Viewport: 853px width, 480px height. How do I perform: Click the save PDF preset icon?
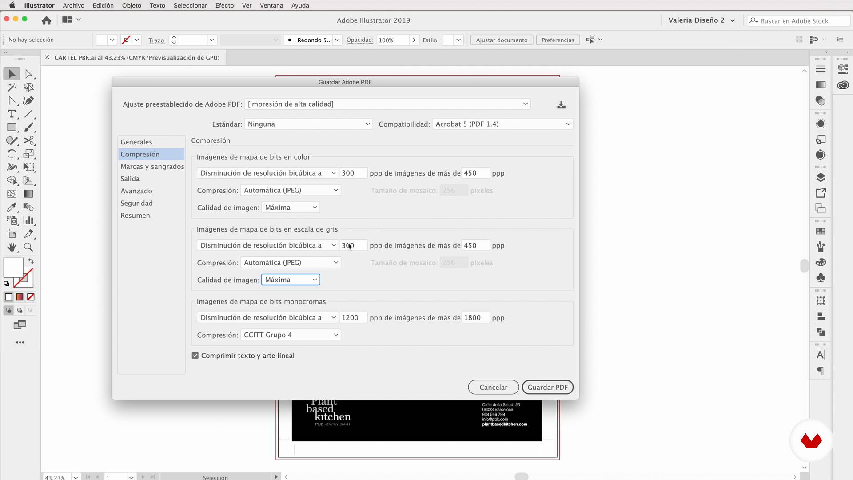click(x=561, y=105)
